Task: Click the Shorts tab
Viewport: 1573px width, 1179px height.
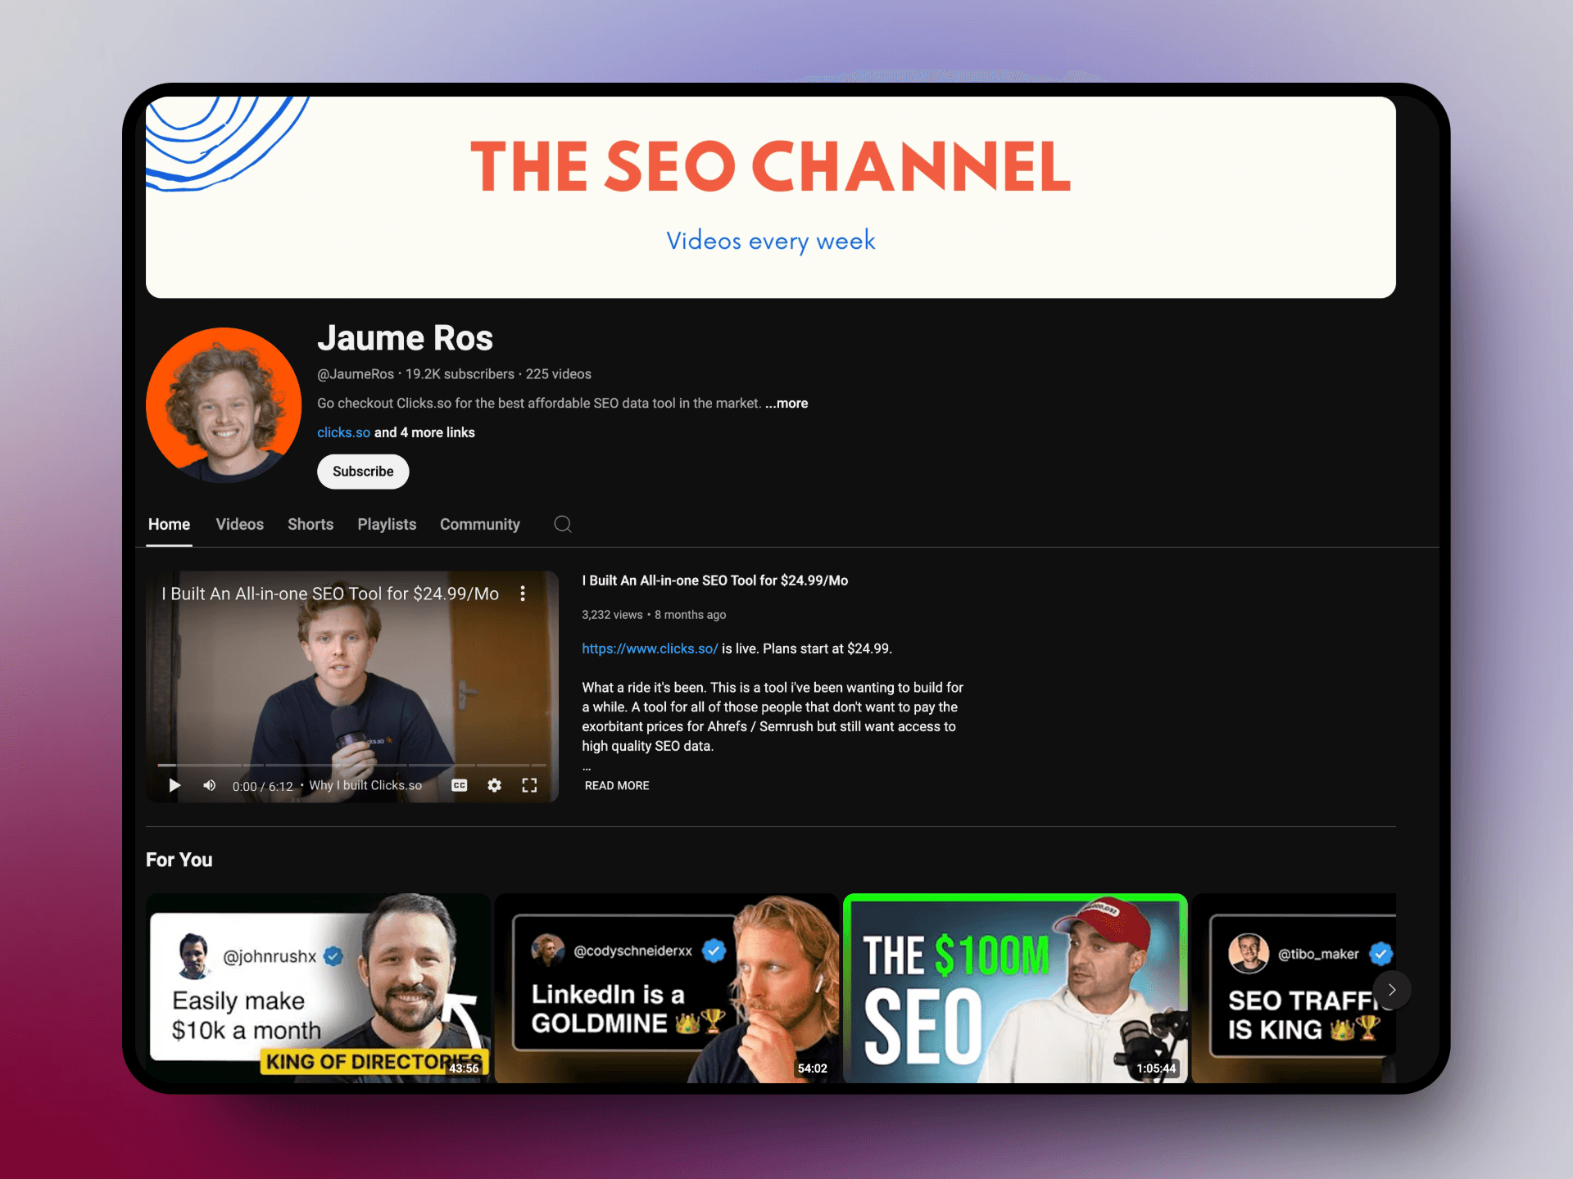Action: click(311, 524)
